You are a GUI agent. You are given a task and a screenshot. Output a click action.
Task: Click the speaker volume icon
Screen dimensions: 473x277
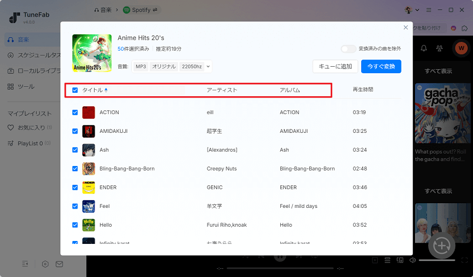coord(412,260)
